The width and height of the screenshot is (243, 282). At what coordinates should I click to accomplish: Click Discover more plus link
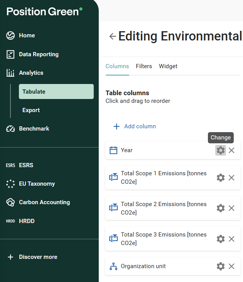(x=38, y=257)
